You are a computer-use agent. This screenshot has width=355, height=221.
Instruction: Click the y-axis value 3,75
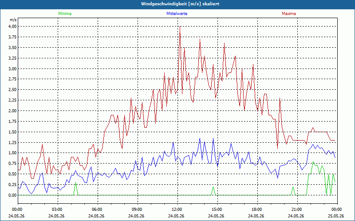pos(12,37)
